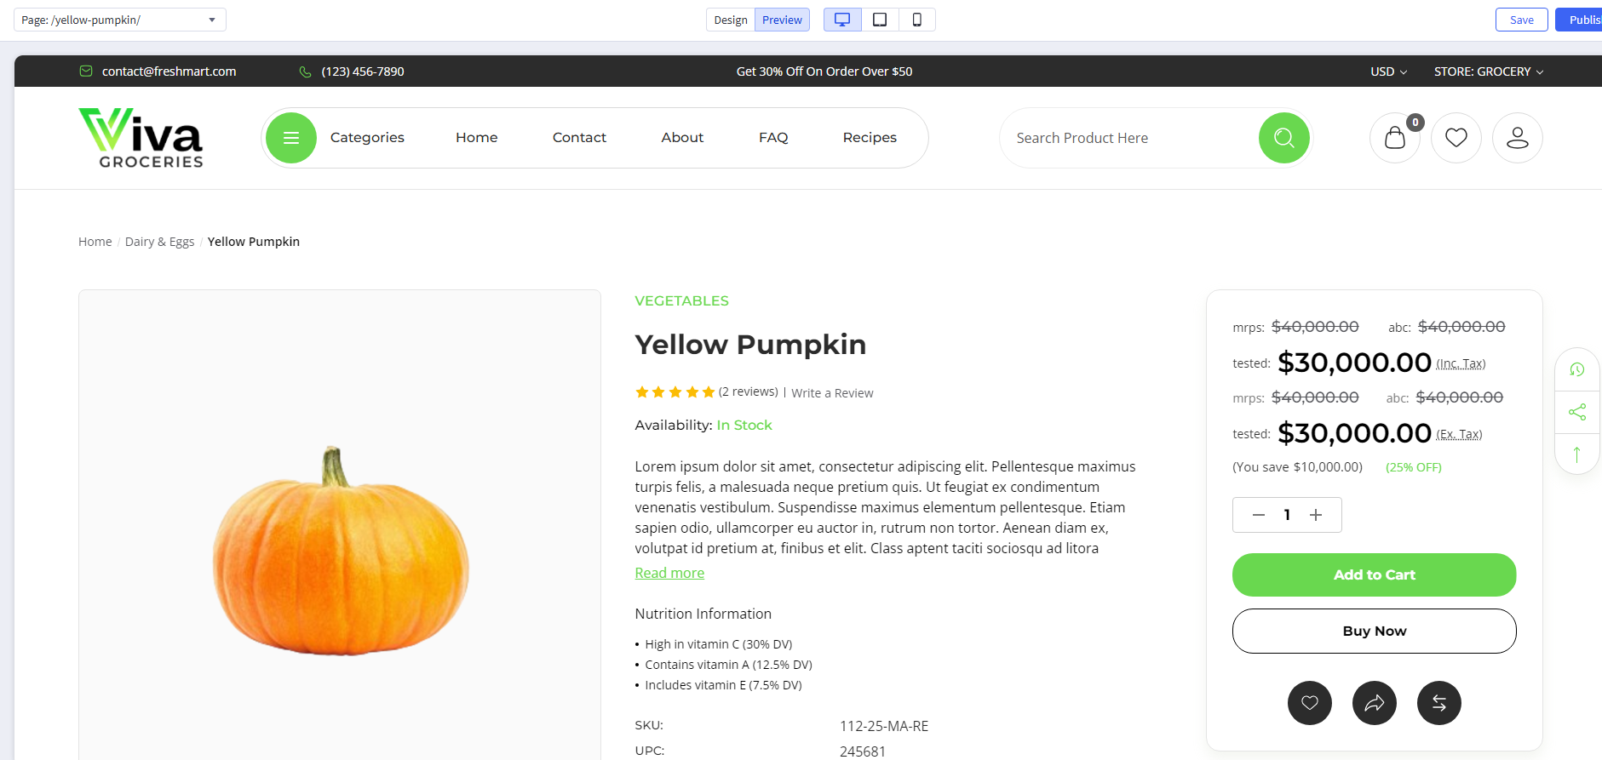
Task: Open the USD currency dropdown
Action: [x=1388, y=71]
